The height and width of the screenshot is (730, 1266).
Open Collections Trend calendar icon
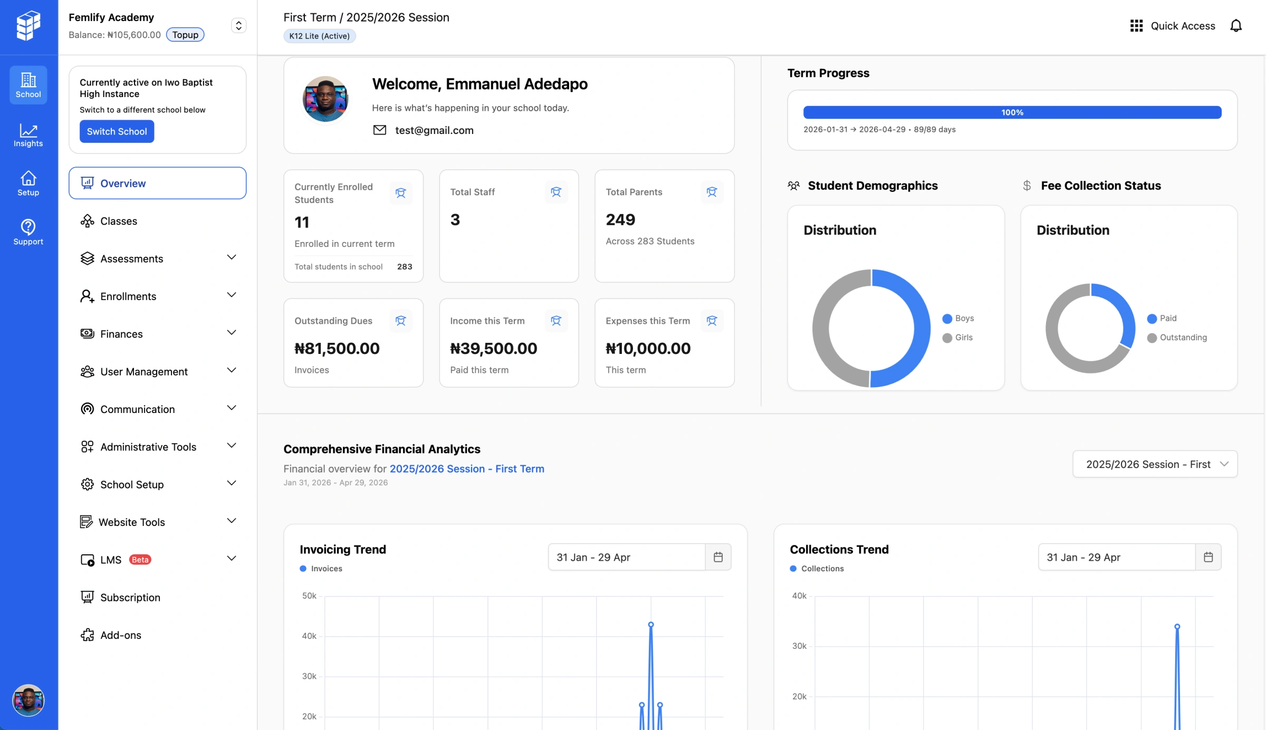click(1208, 557)
